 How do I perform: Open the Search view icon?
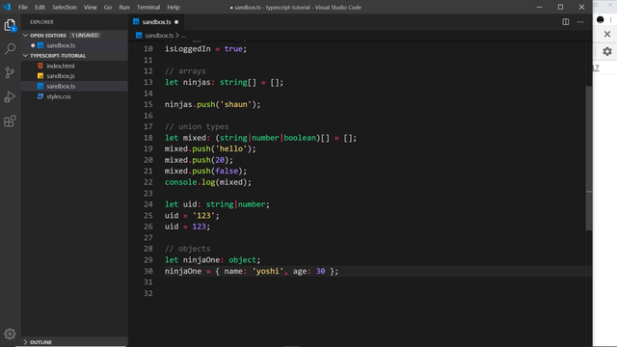click(x=10, y=49)
